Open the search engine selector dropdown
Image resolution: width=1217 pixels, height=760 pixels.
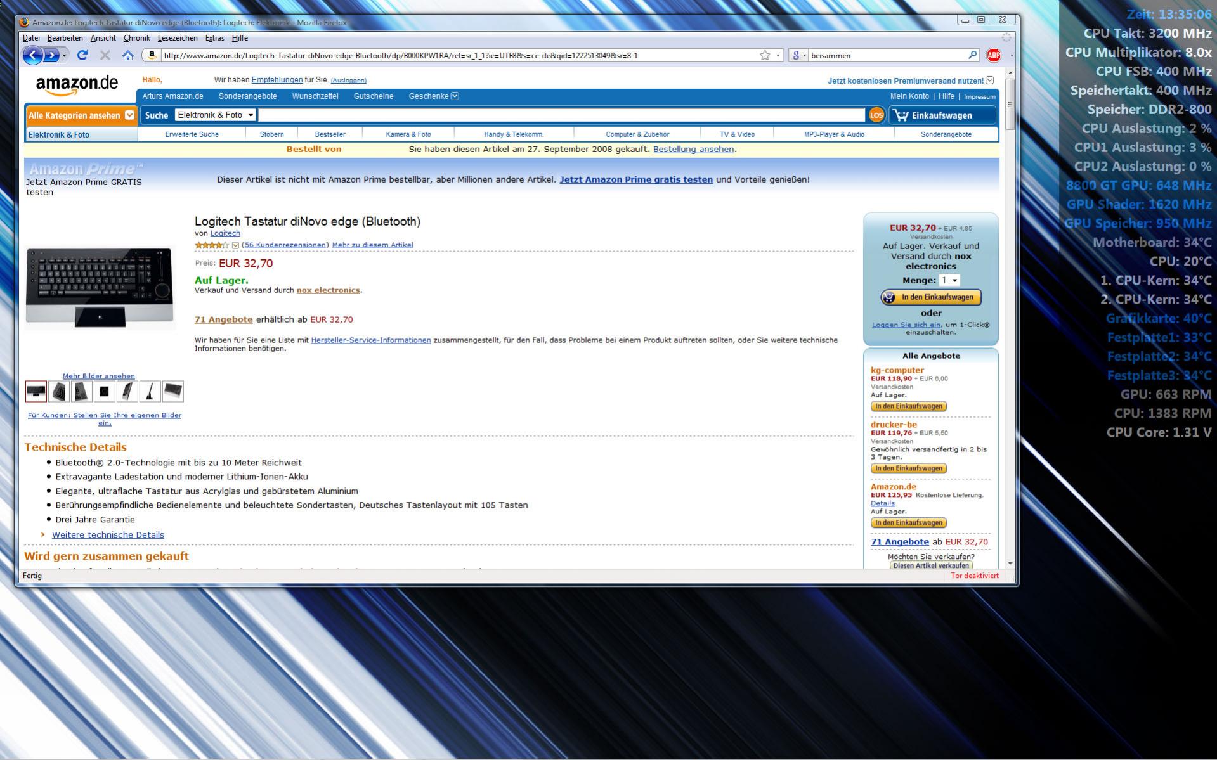805,55
